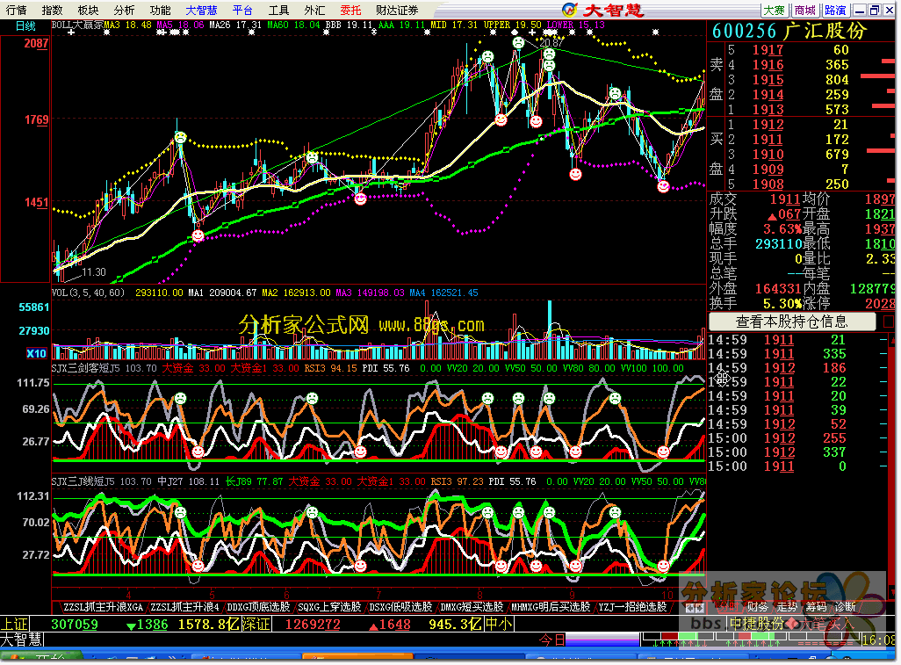The image size is (901, 665).
Task: Open the 商城 store button
Action: [x=804, y=10]
